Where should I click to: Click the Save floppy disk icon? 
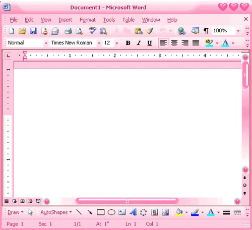click(33, 31)
